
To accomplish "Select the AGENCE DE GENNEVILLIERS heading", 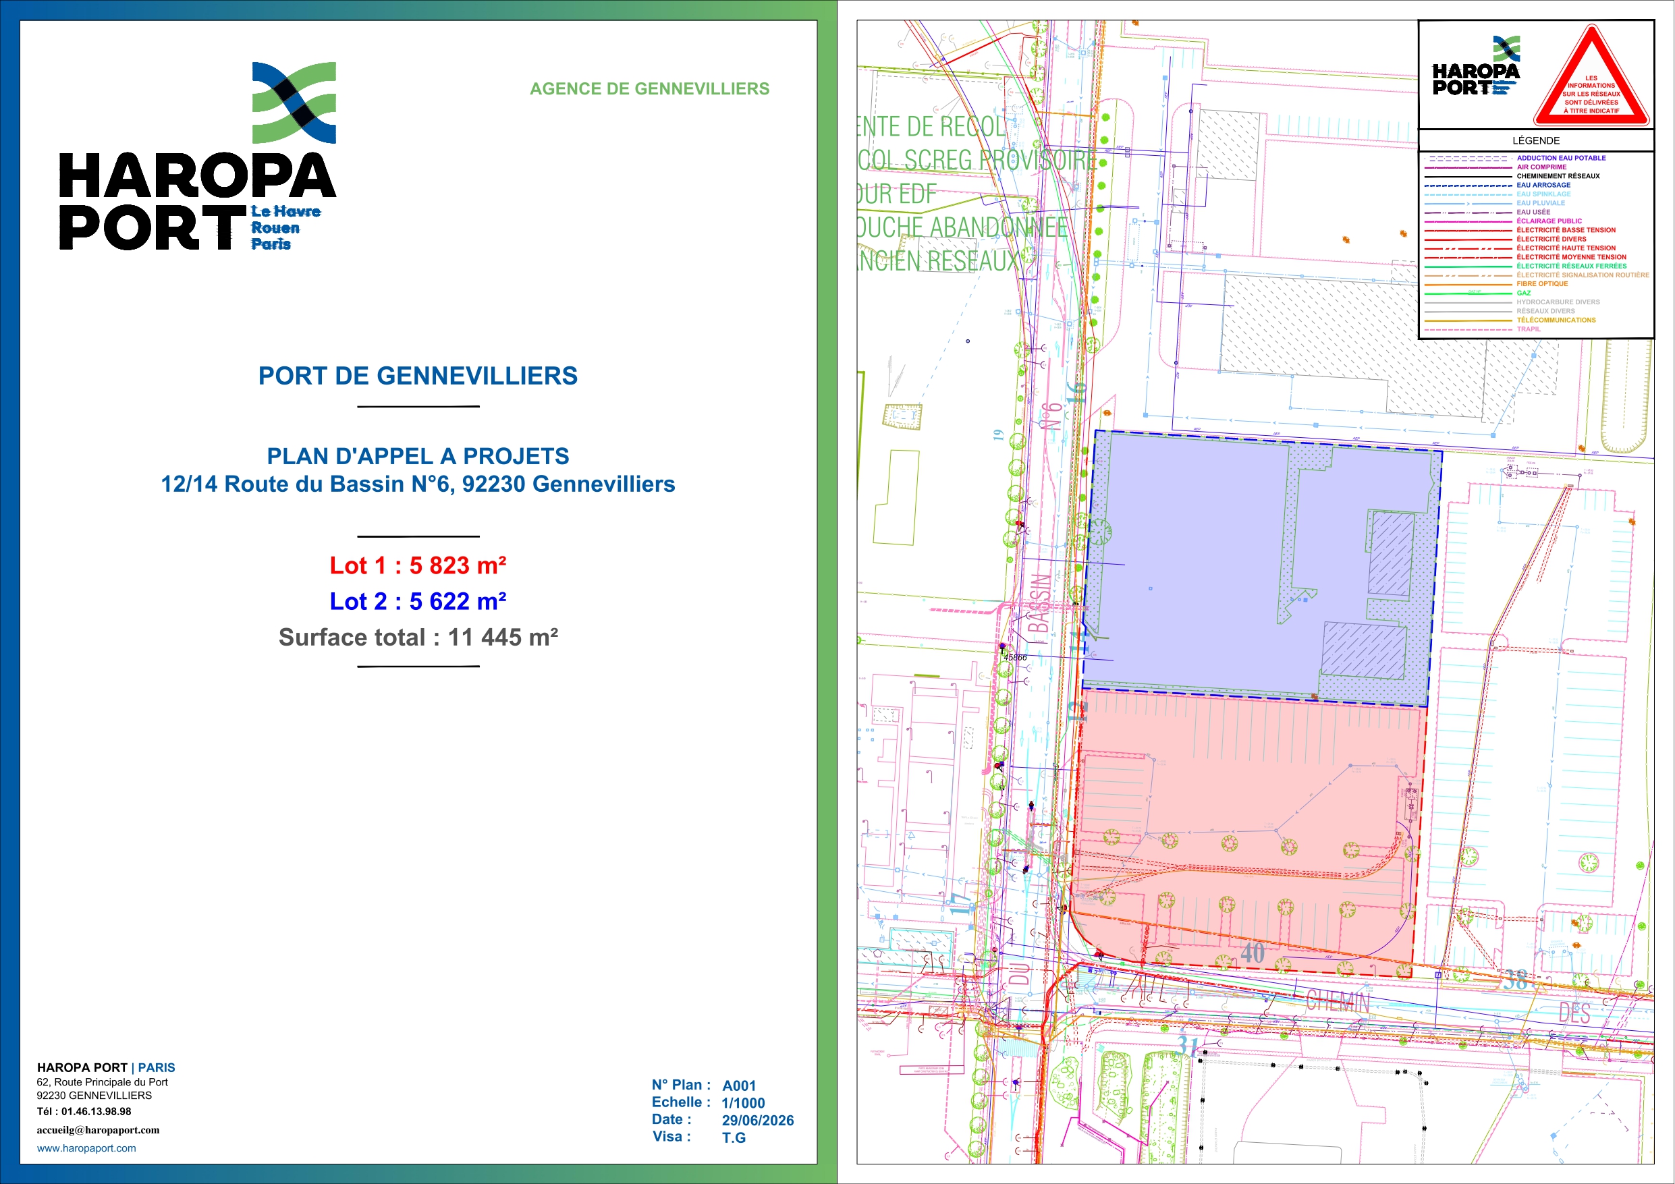I will click(649, 89).
